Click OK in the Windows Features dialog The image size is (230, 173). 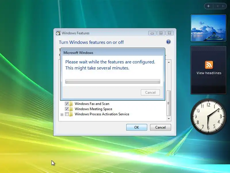[137, 127]
